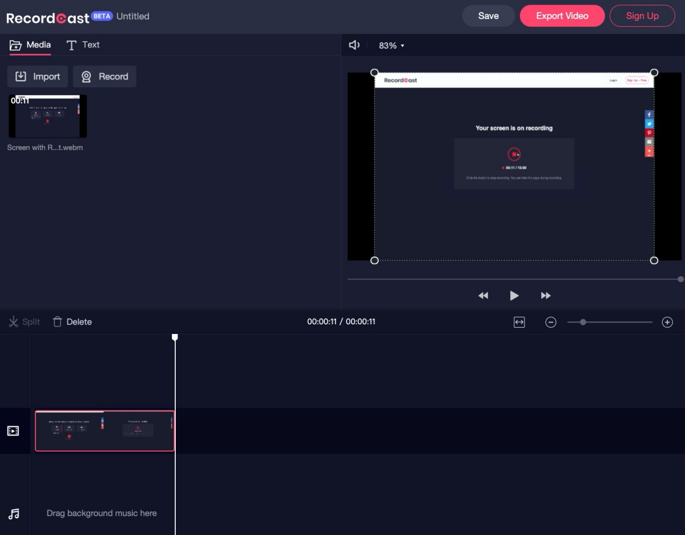Click the timeline zoom slider handle
This screenshot has width=685, height=535.
(x=583, y=322)
